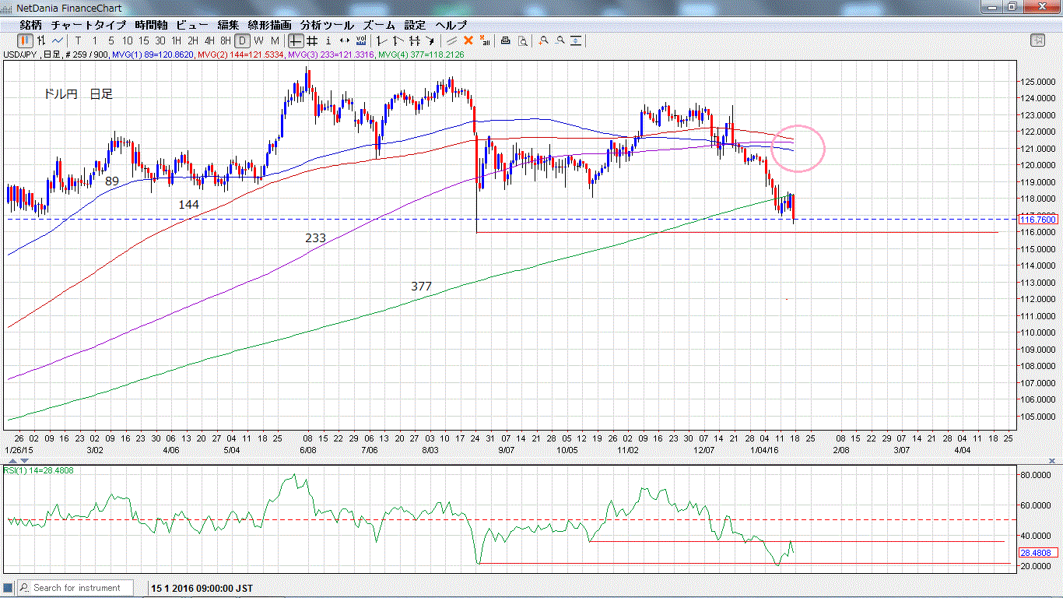The height and width of the screenshot is (598, 1063).
Task: Select the 30-minute timeframe button
Action: (160, 40)
